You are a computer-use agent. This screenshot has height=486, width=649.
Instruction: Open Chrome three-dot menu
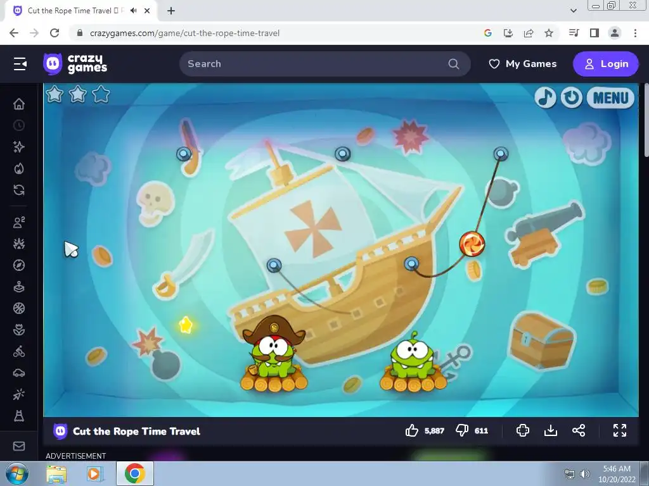point(635,33)
